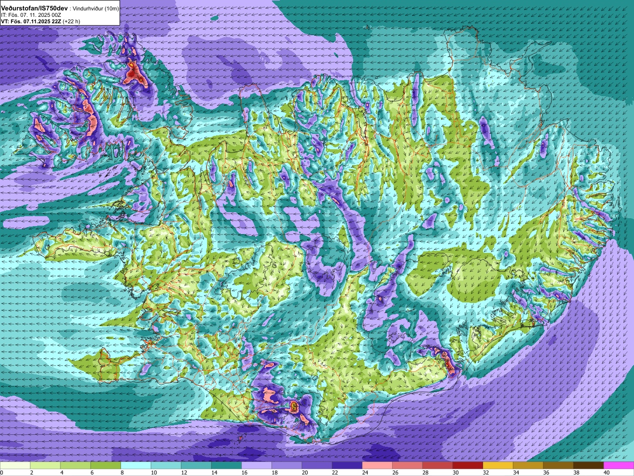Click the "(+22 h)" forecast offset text
The image size is (634, 476).
click(x=72, y=21)
